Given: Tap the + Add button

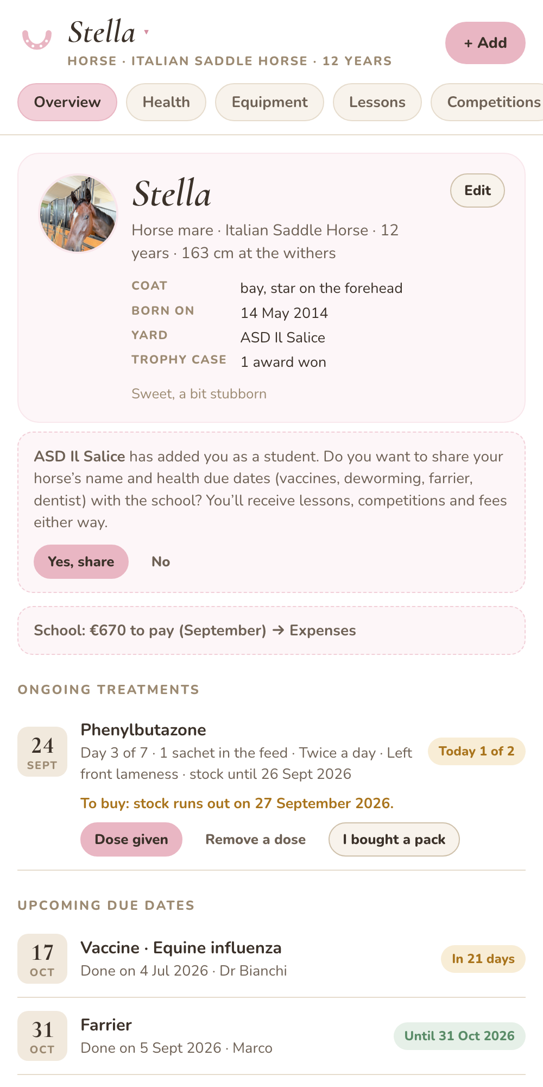Looking at the screenshot, I should click(485, 43).
